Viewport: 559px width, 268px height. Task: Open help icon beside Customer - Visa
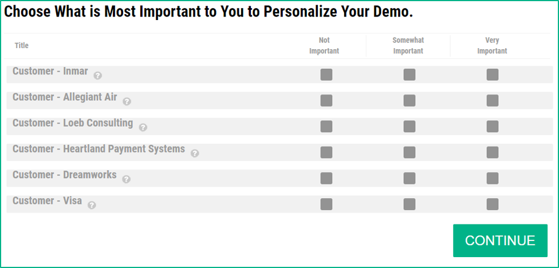point(92,205)
